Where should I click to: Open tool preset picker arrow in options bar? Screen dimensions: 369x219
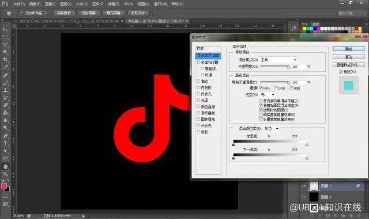pos(14,13)
